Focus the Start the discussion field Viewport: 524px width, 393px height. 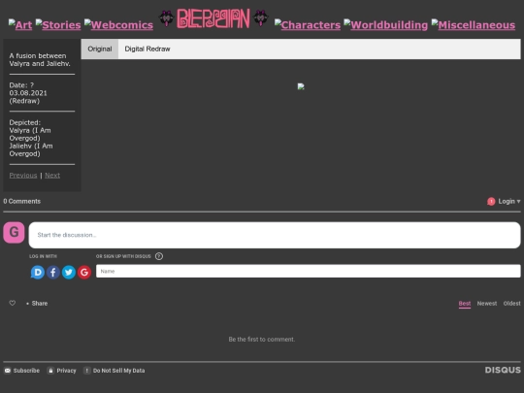click(x=275, y=235)
